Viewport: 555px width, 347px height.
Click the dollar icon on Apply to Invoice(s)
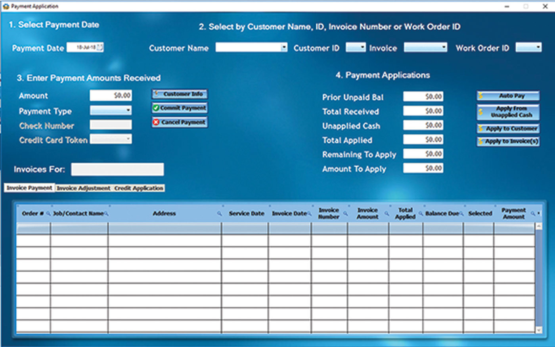tap(481, 142)
